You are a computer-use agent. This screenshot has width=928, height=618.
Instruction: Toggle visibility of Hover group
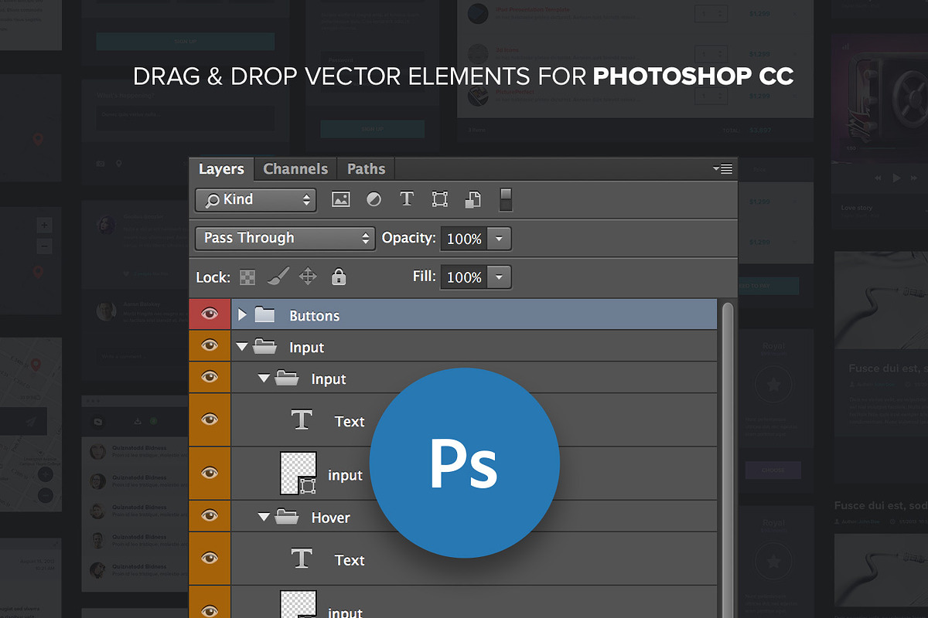tap(210, 516)
